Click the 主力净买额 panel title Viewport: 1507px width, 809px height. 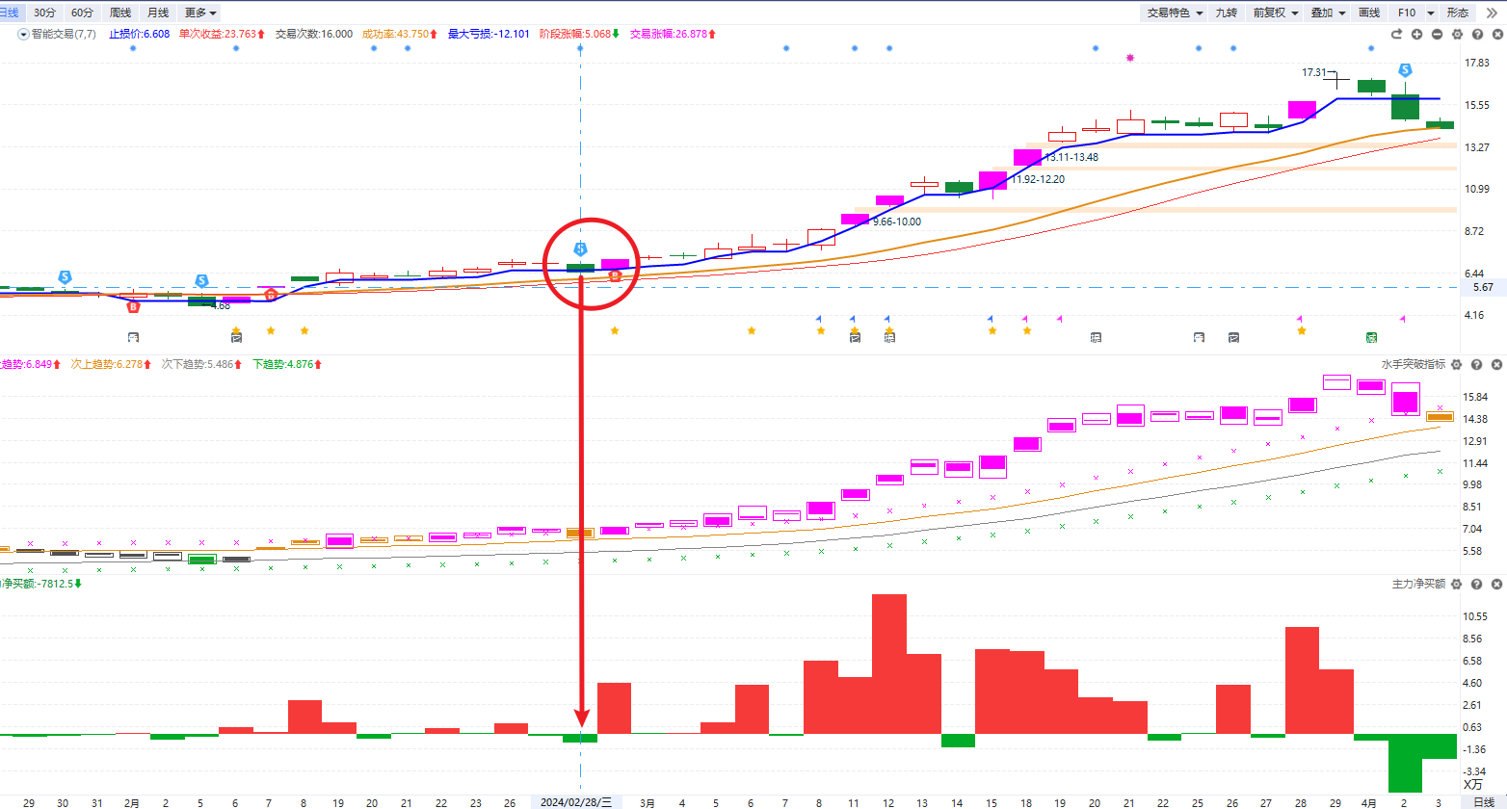coord(1418,585)
